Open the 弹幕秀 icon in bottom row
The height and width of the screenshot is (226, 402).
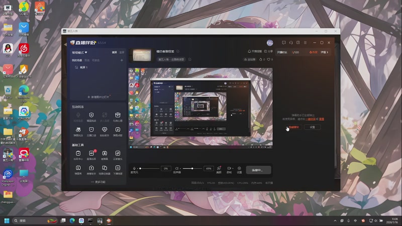pyautogui.click(x=78, y=168)
